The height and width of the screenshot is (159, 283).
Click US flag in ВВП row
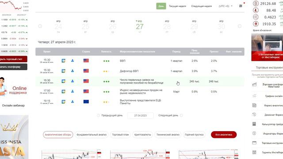[x=86, y=61]
